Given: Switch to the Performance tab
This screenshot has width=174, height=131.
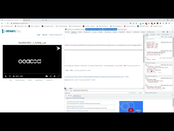Looking at the screenshot, I should pos(108,32).
